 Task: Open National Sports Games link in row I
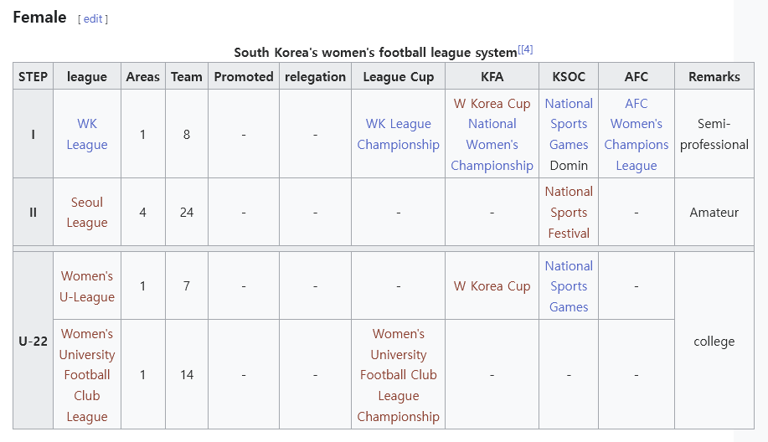click(x=569, y=124)
